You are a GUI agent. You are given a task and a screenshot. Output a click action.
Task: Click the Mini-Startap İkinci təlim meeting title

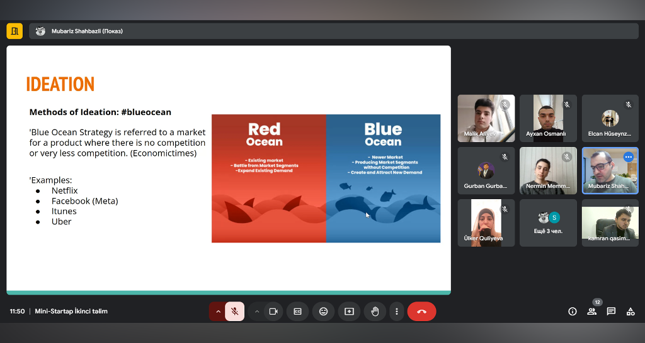coord(71,312)
